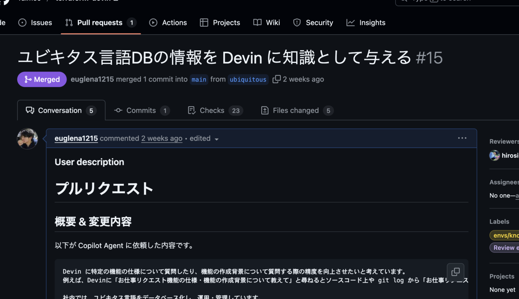Click the Wiki book icon
Screen dimensions: 519x299
click(x=257, y=22)
